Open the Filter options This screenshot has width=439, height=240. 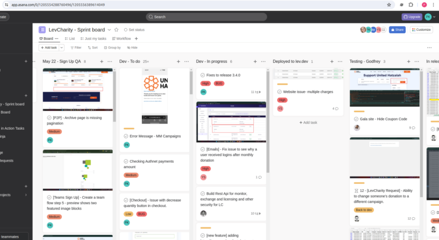coord(76,47)
